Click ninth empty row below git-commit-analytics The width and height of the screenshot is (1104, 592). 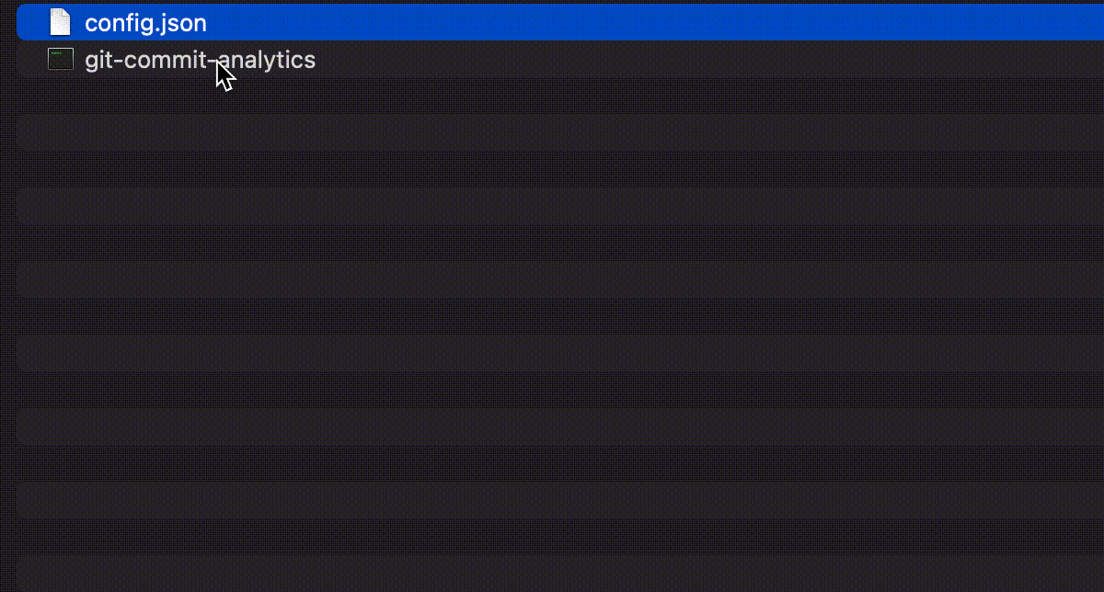(x=560, y=391)
